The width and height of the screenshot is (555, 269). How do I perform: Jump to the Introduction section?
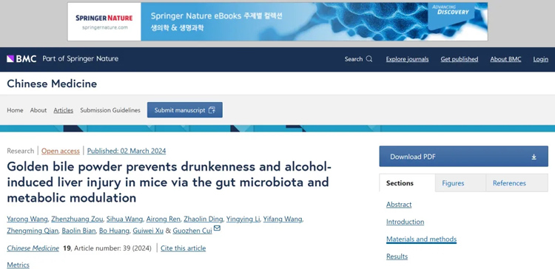coord(405,222)
